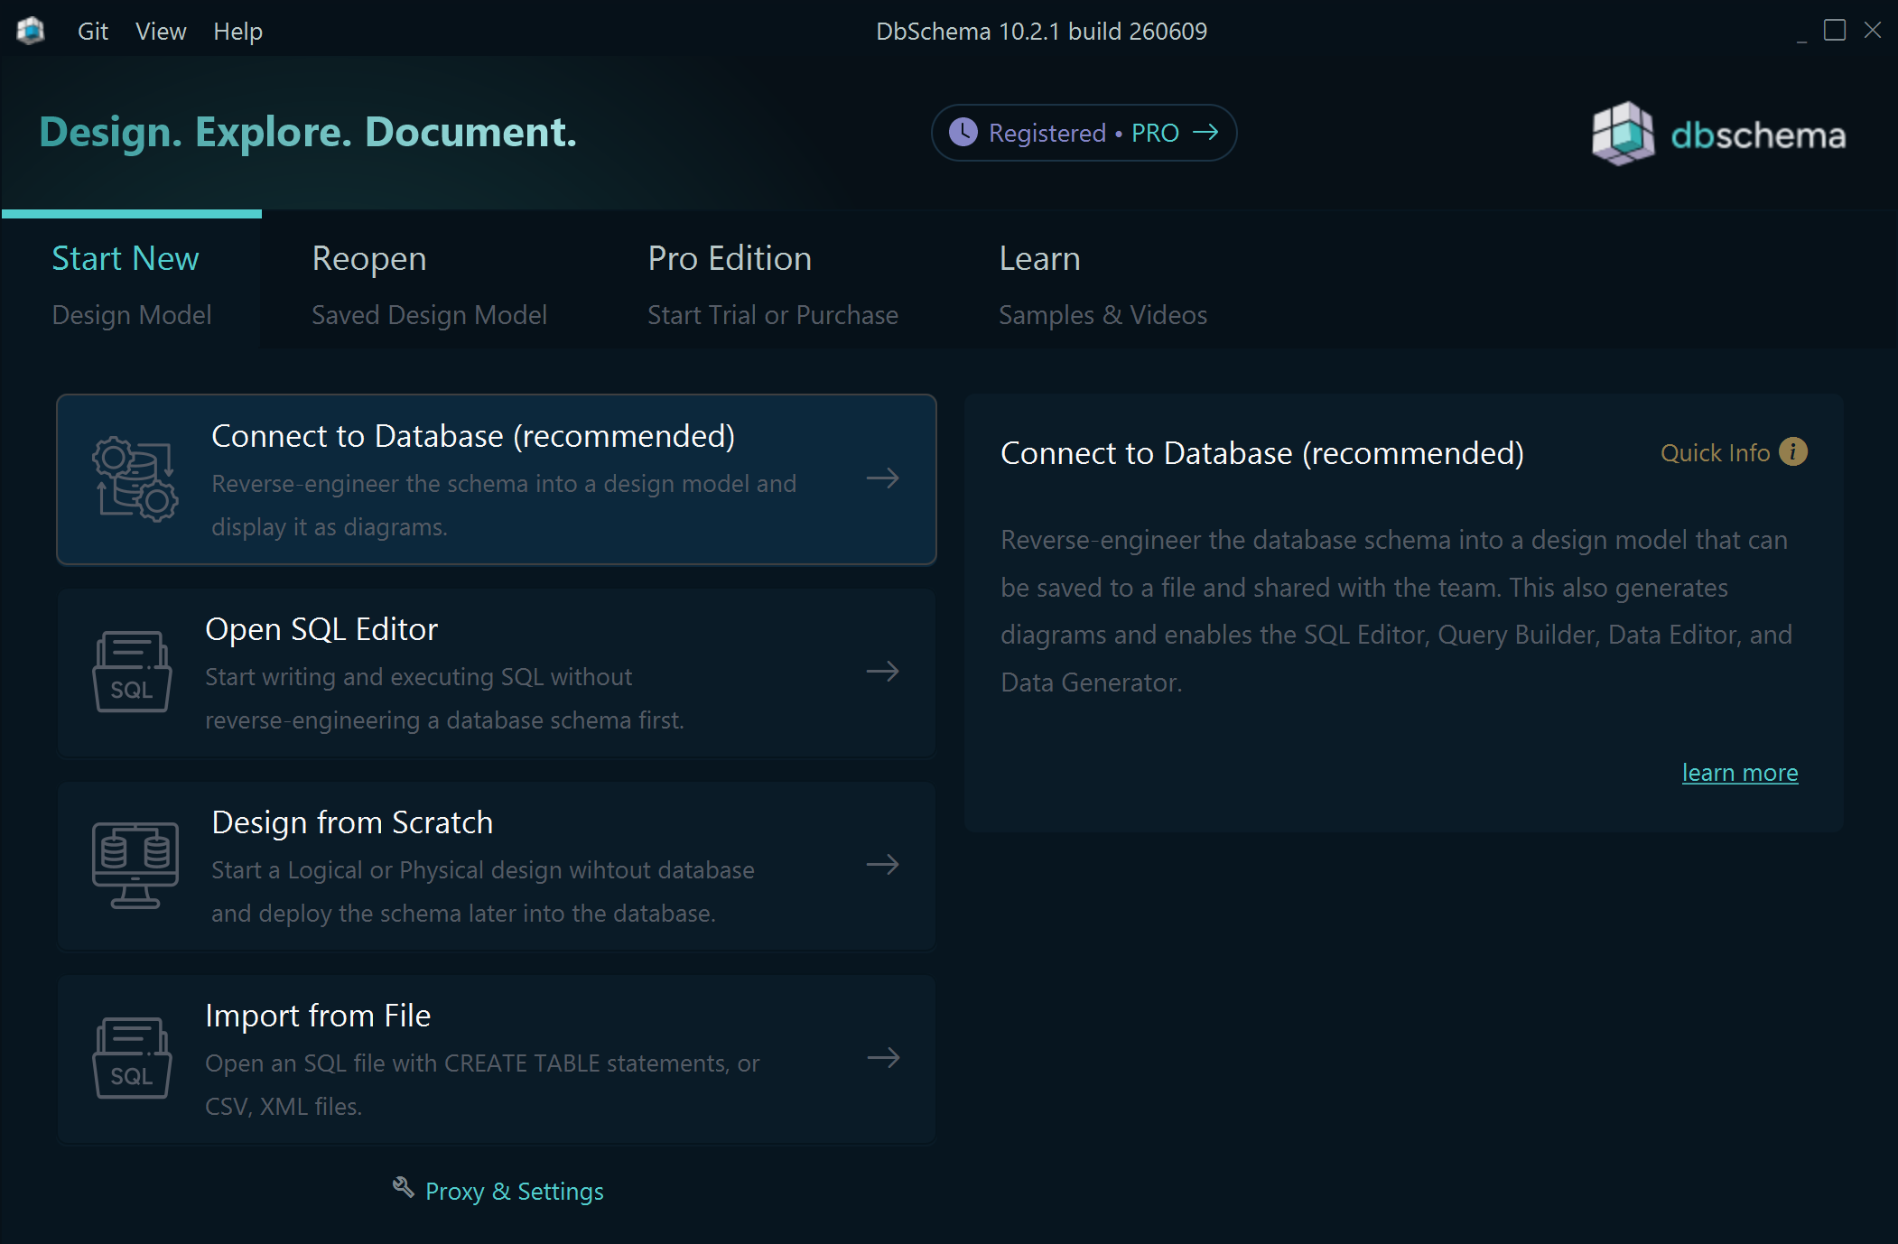Click the DbSchema app icon in title bar
The image size is (1898, 1244).
[x=31, y=31]
